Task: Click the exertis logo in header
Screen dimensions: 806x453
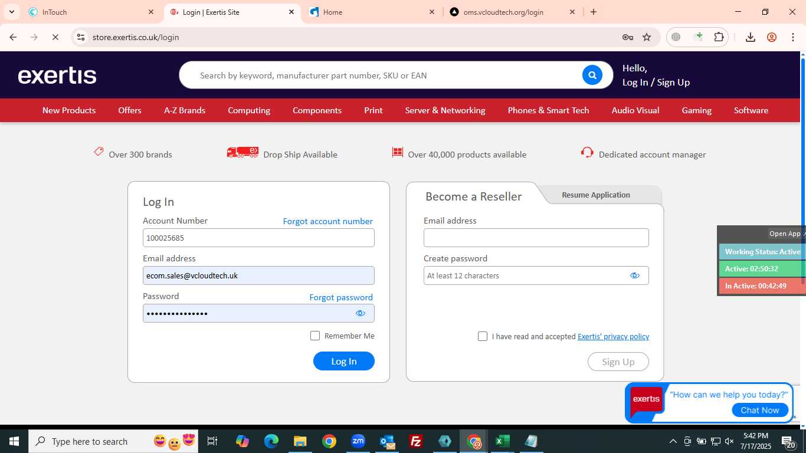Action: click(57, 75)
